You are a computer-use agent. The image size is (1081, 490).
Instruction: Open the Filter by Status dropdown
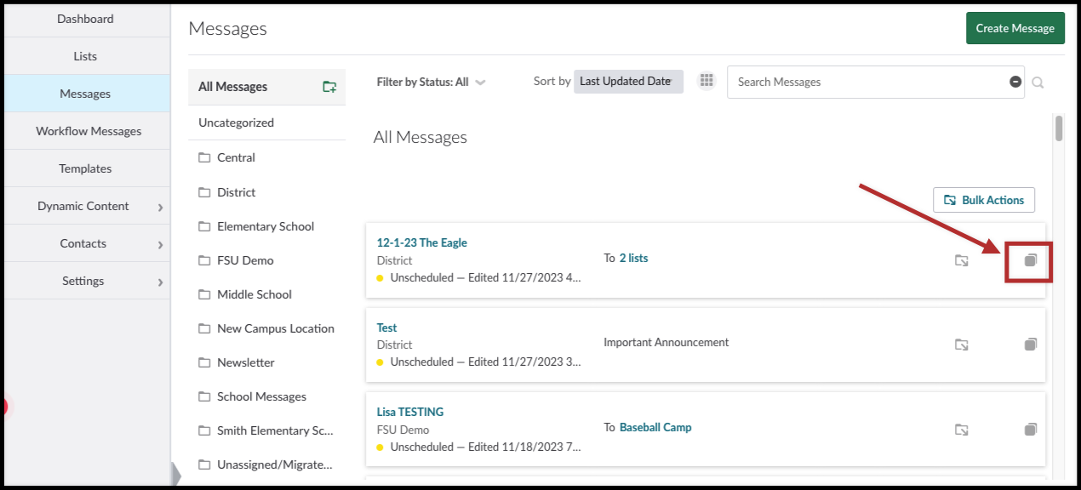tap(432, 83)
